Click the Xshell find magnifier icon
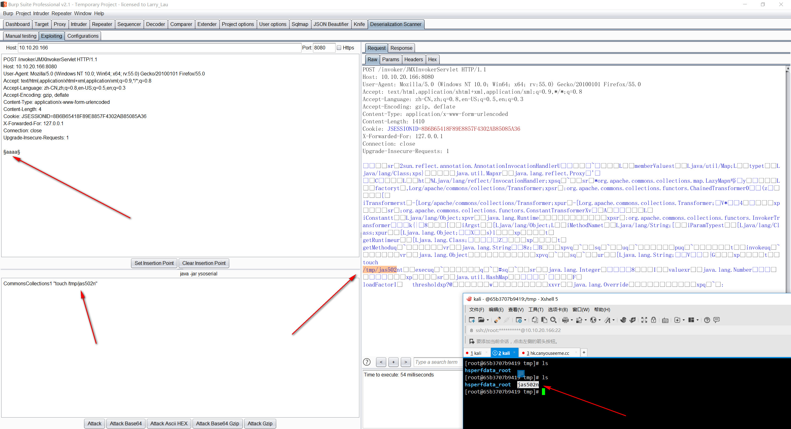The width and height of the screenshot is (791, 429). [x=553, y=320]
